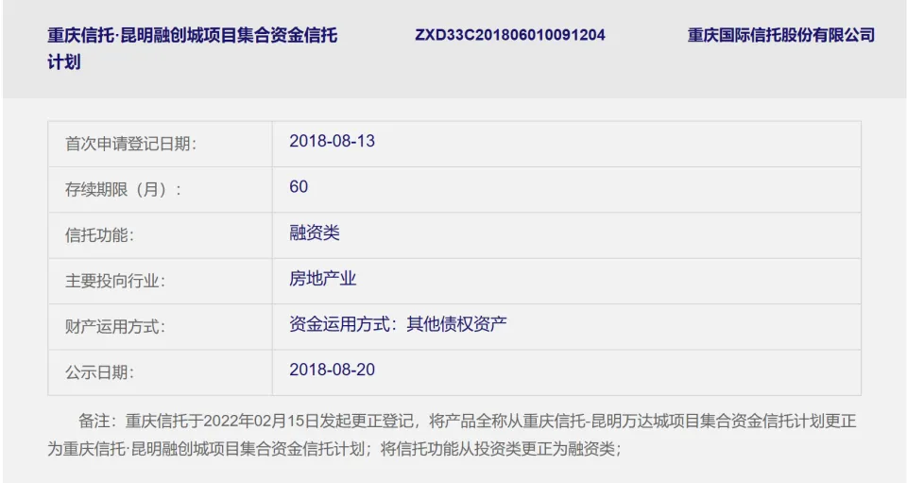This screenshot has width=907, height=483.
Task: Click 发起更正登记 in the remark text
Action: [x=355, y=421]
